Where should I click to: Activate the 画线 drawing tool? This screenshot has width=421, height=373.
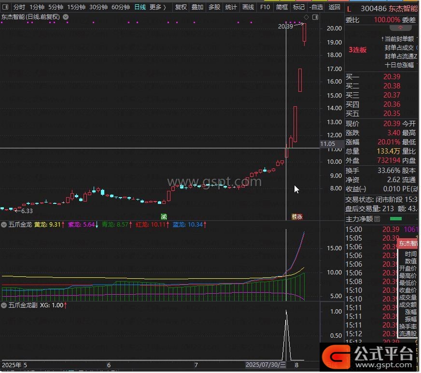[249, 7]
